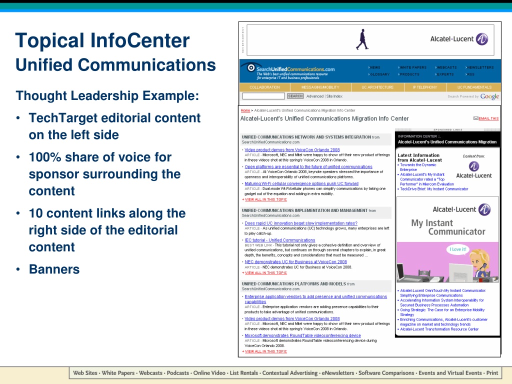Select the UC ARCHITECTURE tab
This screenshot has height=384, width=512.
pyautogui.click(x=377, y=87)
